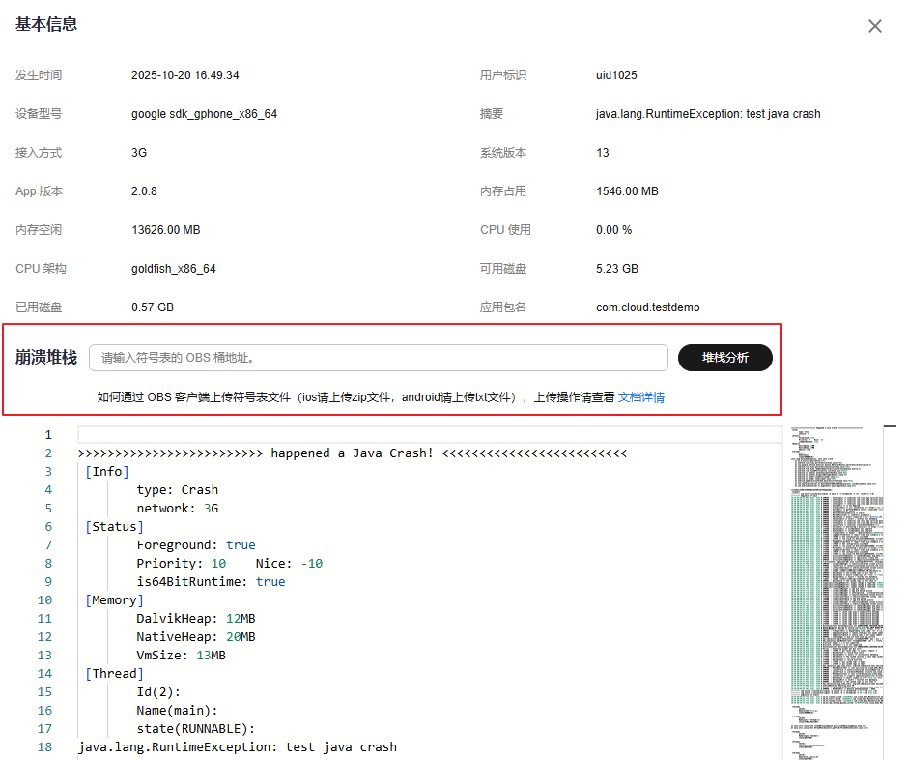
Task: Click the [Thread] section line
Action: pyautogui.click(x=114, y=674)
